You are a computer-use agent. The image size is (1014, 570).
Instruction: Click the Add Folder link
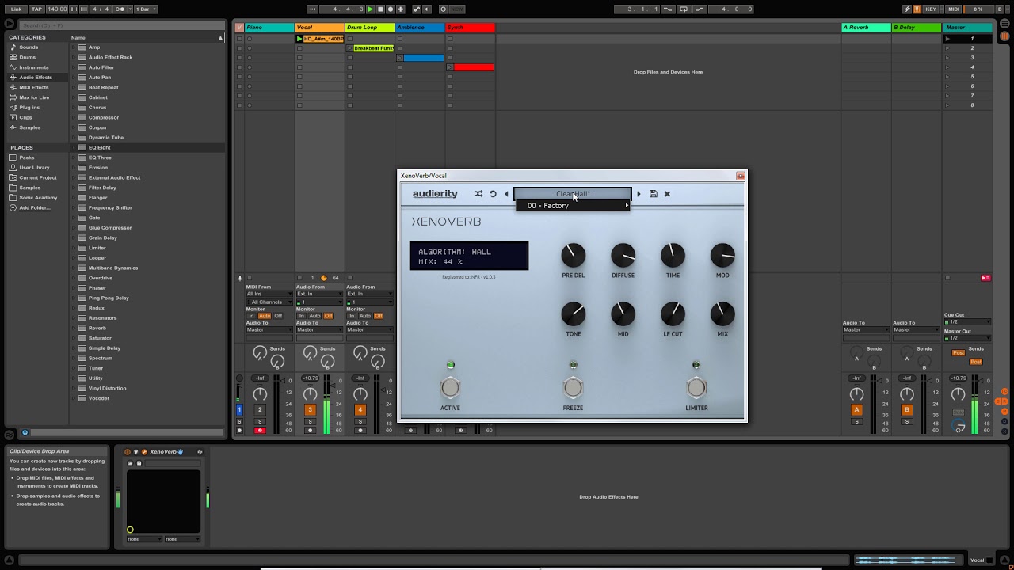coord(35,207)
